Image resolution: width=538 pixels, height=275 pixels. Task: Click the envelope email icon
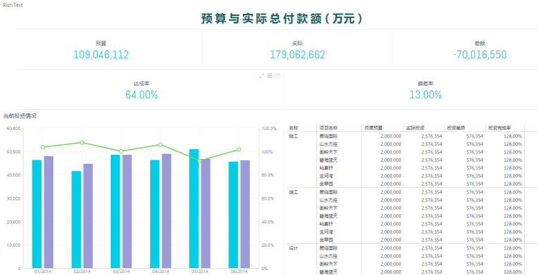(x=277, y=76)
